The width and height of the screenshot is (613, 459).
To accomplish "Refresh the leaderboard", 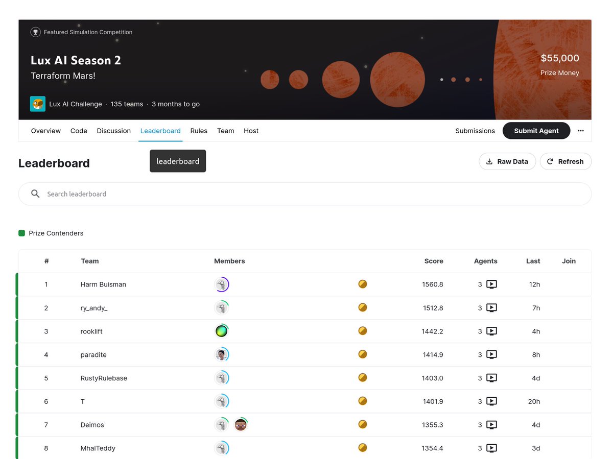I will click(565, 161).
